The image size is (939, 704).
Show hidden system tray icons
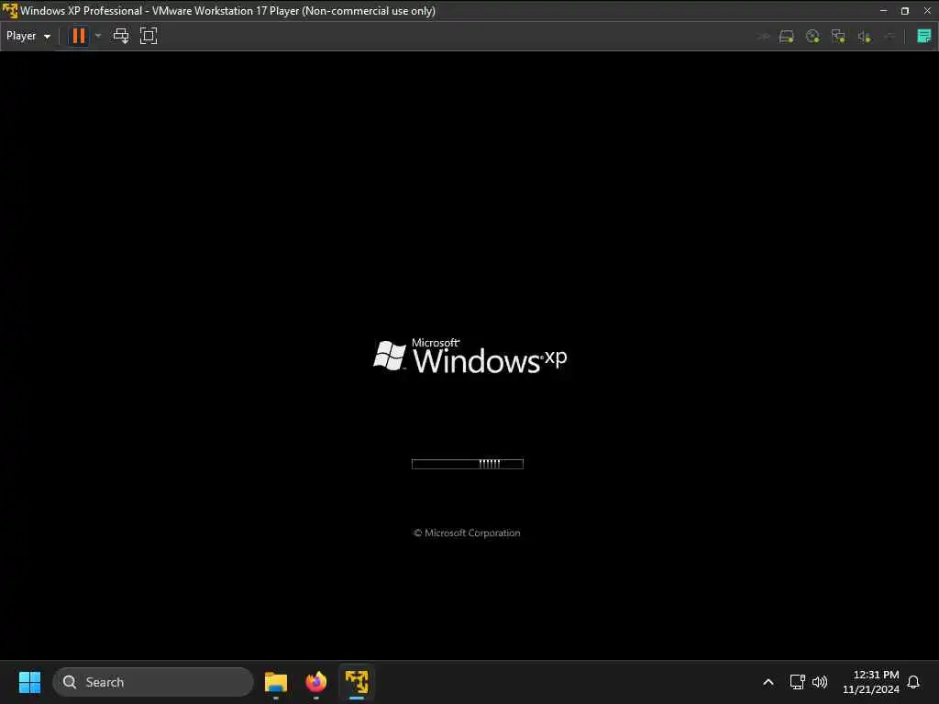tap(768, 682)
